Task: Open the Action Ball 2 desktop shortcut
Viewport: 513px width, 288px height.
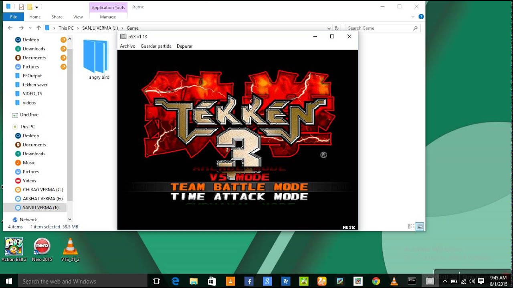Action: point(14,250)
